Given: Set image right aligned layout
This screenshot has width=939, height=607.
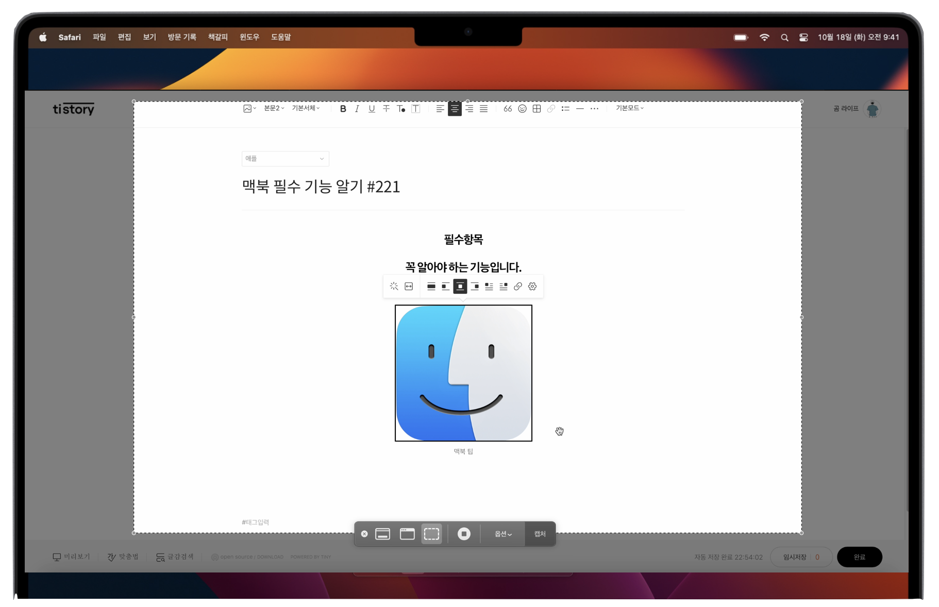Looking at the screenshot, I should click(474, 286).
